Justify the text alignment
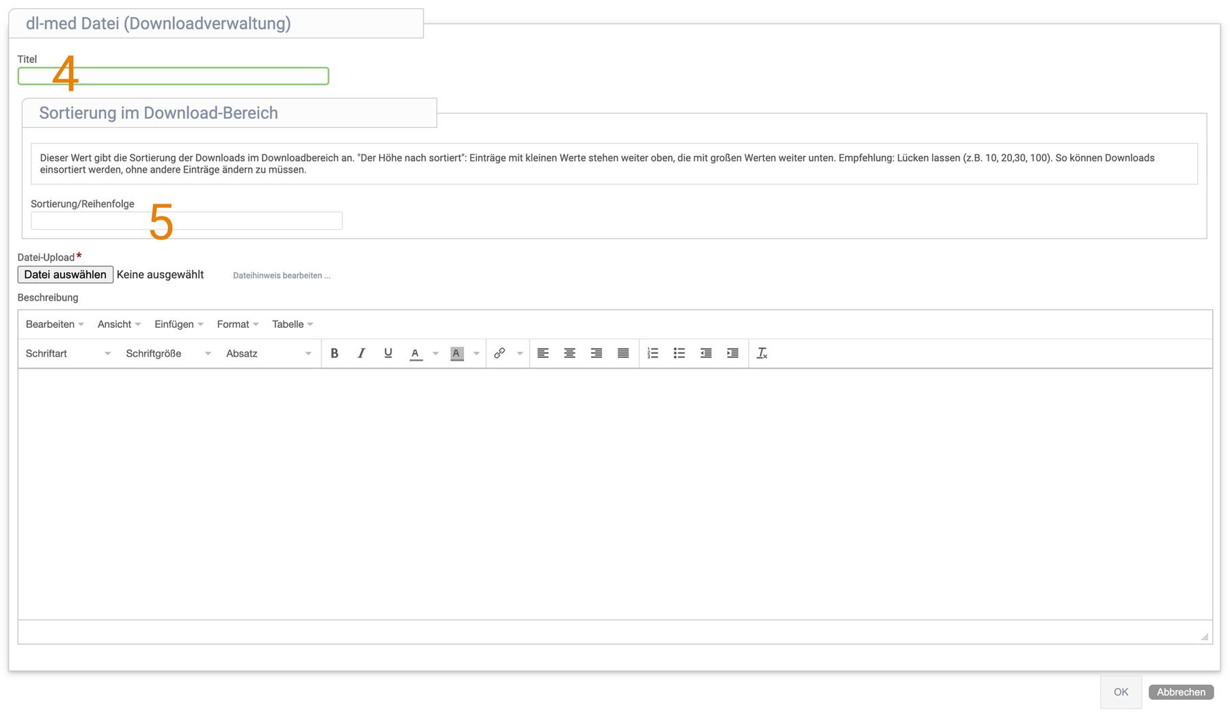 click(x=623, y=353)
